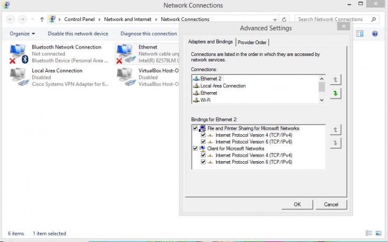Click Cancel in Advanced Settings
Screen dimensions: 388x242
[331, 204]
